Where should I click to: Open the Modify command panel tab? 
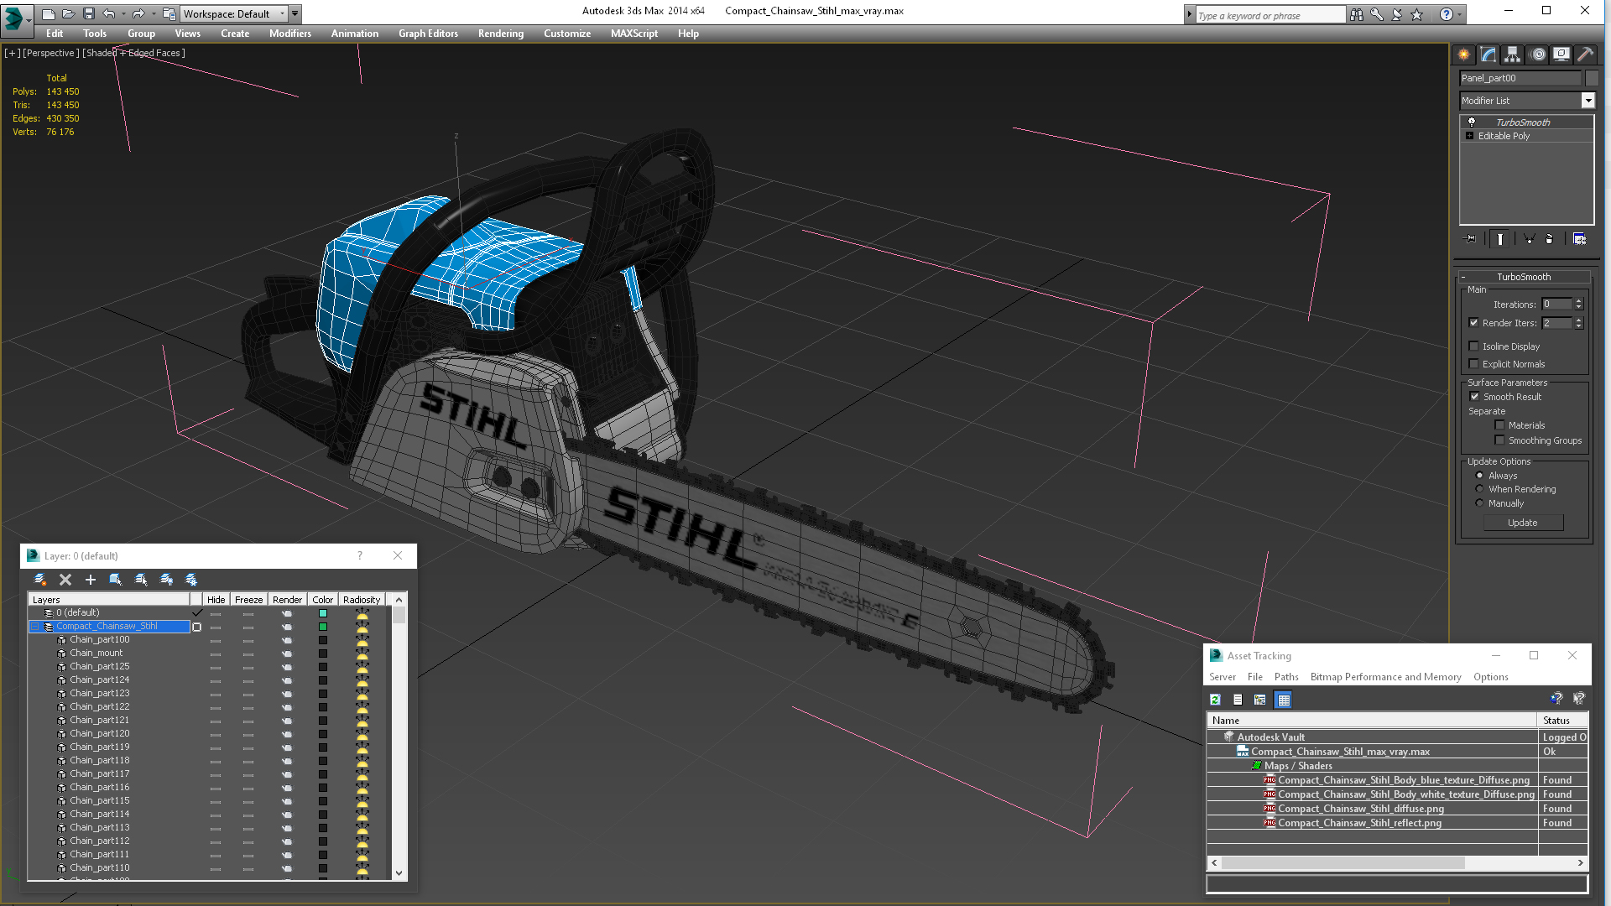[x=1488, y=55]
